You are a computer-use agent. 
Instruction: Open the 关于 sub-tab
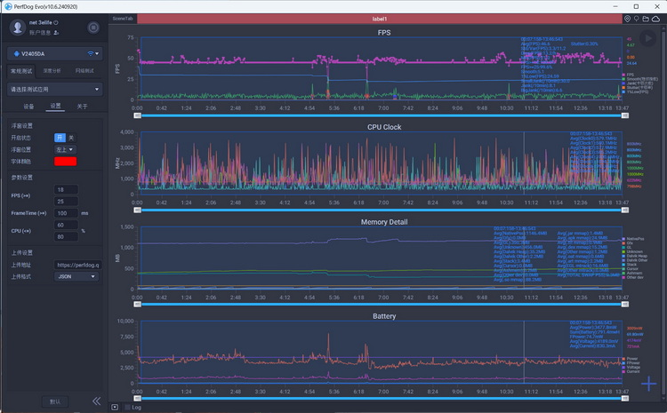click(82, 107)
